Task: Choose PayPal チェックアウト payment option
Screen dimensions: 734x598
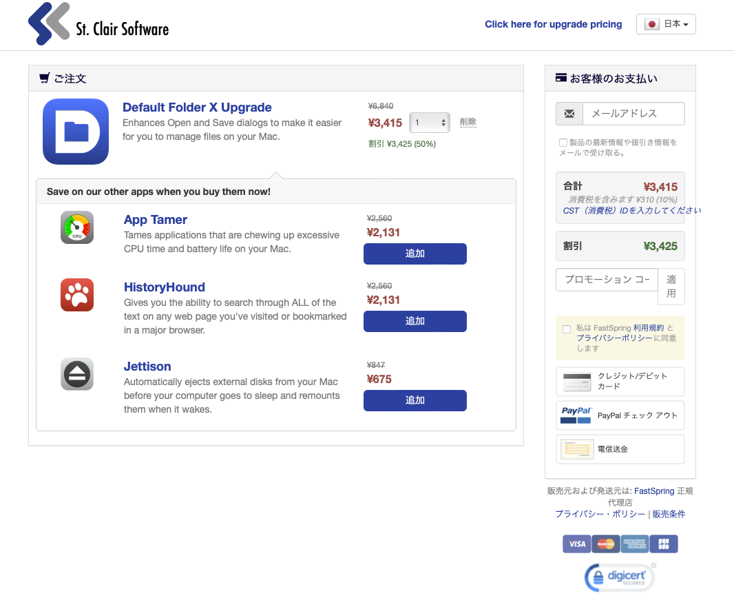Action: point(620,415)
